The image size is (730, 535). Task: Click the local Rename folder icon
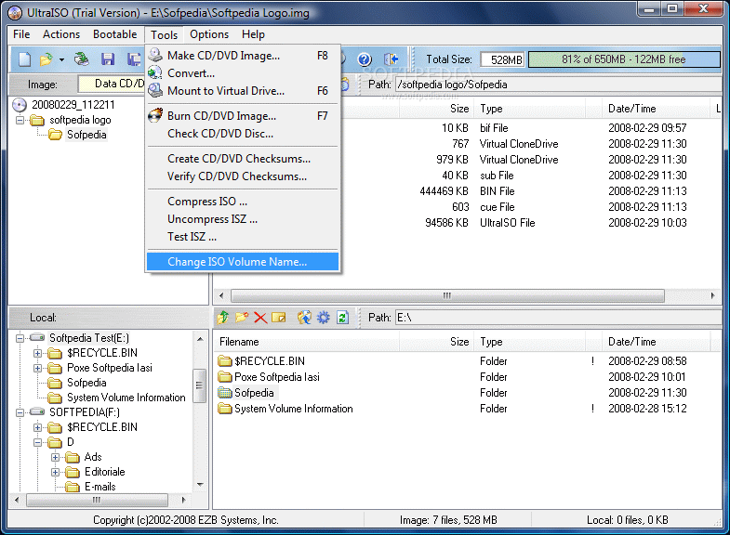pyautogui.click(x=278, y=318)
